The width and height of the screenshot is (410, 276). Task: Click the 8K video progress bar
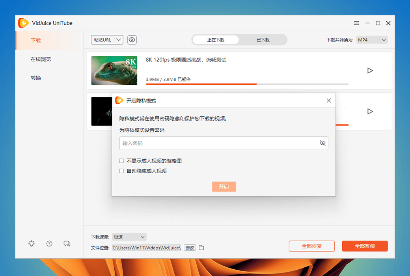[247, 84]
